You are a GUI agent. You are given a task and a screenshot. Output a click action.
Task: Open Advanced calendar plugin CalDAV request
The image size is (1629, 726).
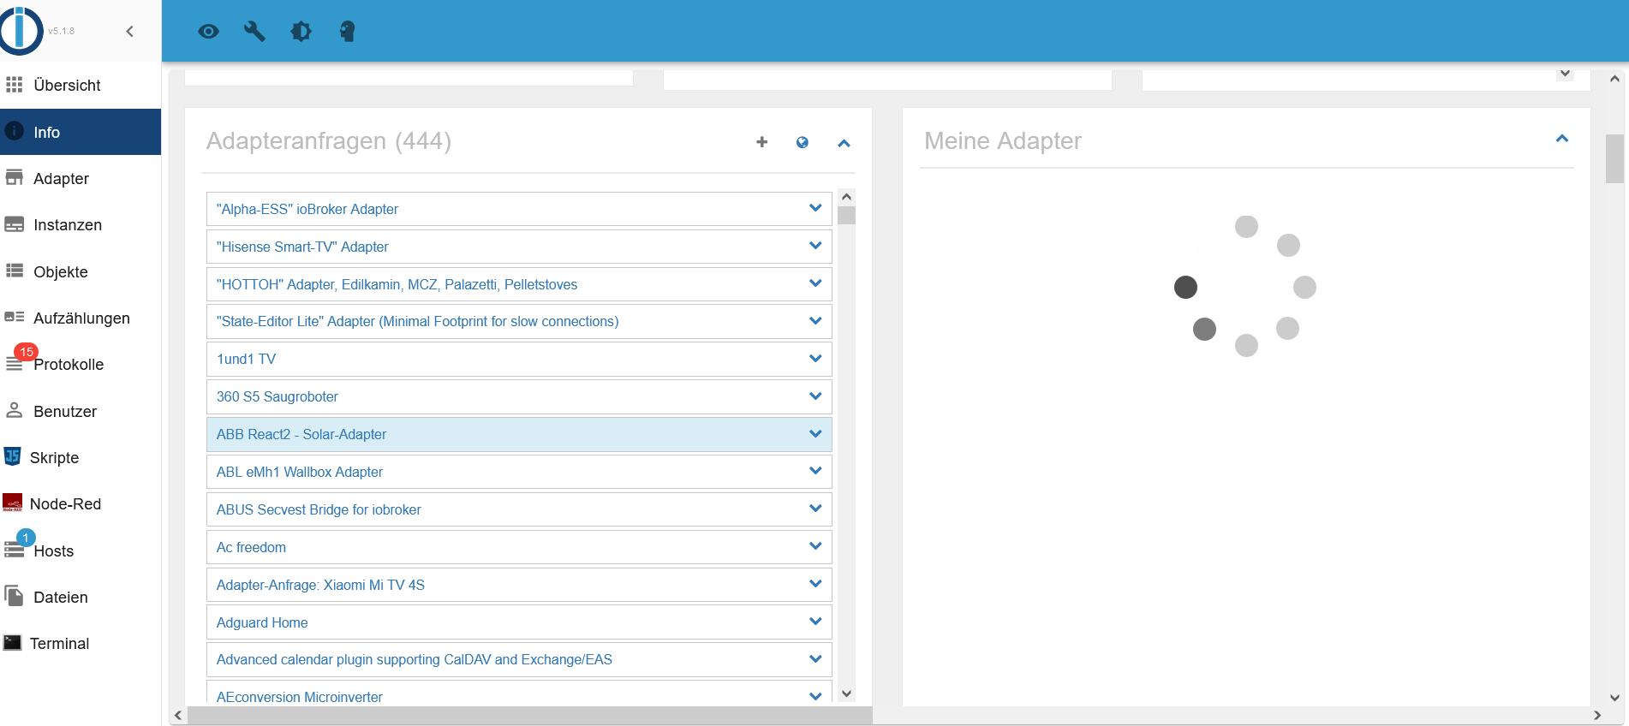519,659
